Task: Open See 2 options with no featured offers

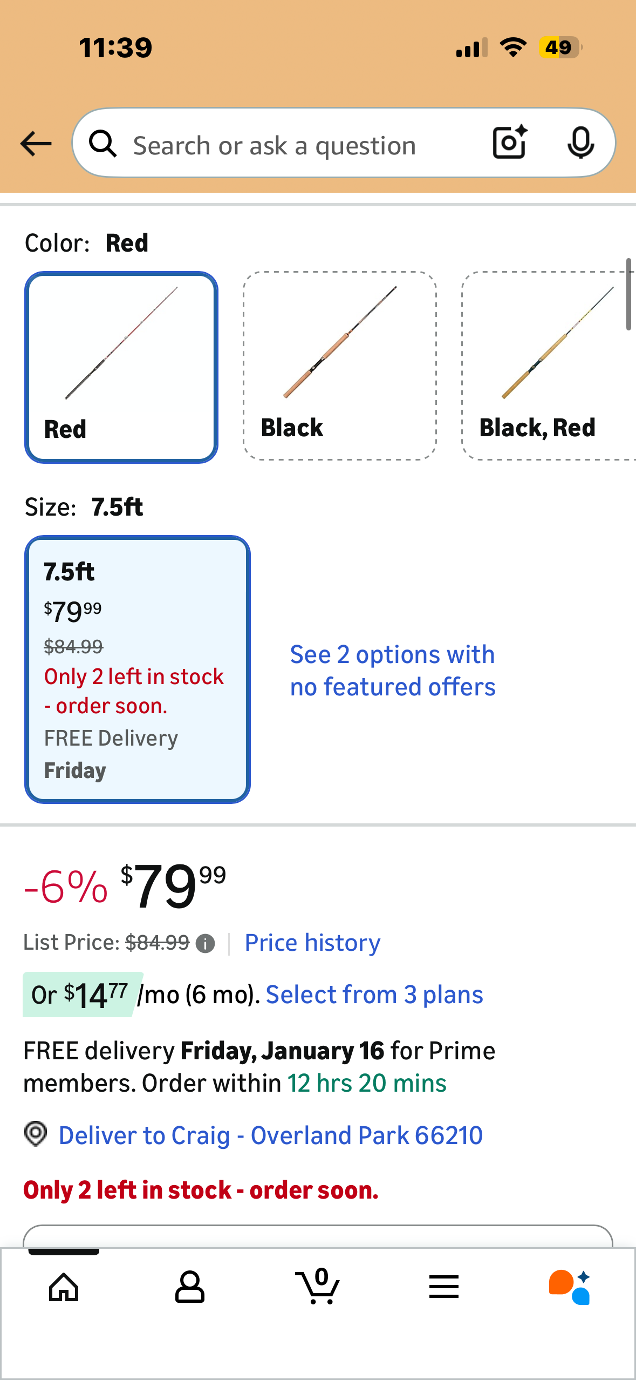Action: 392,671
